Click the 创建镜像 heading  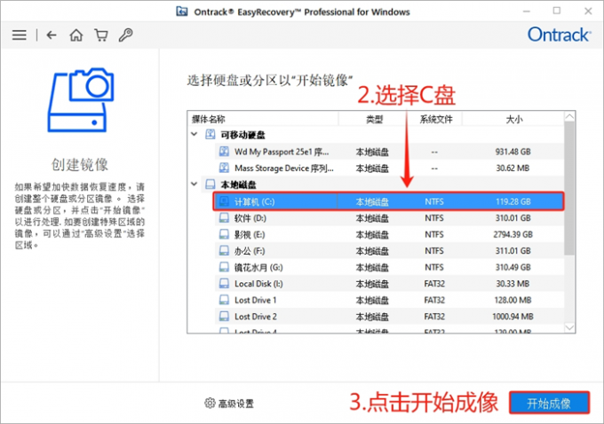point(80,164)
